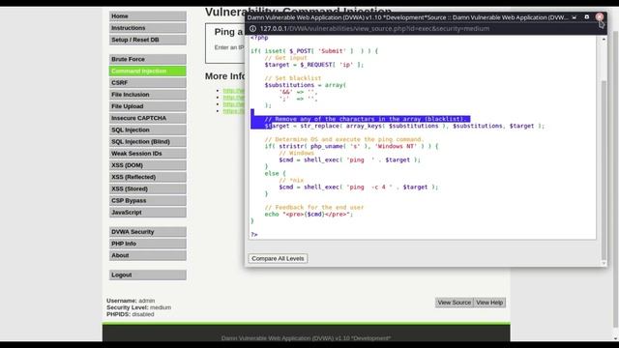
Task: Go to Insecure CAPTCHA
Action: coord(147,118)
